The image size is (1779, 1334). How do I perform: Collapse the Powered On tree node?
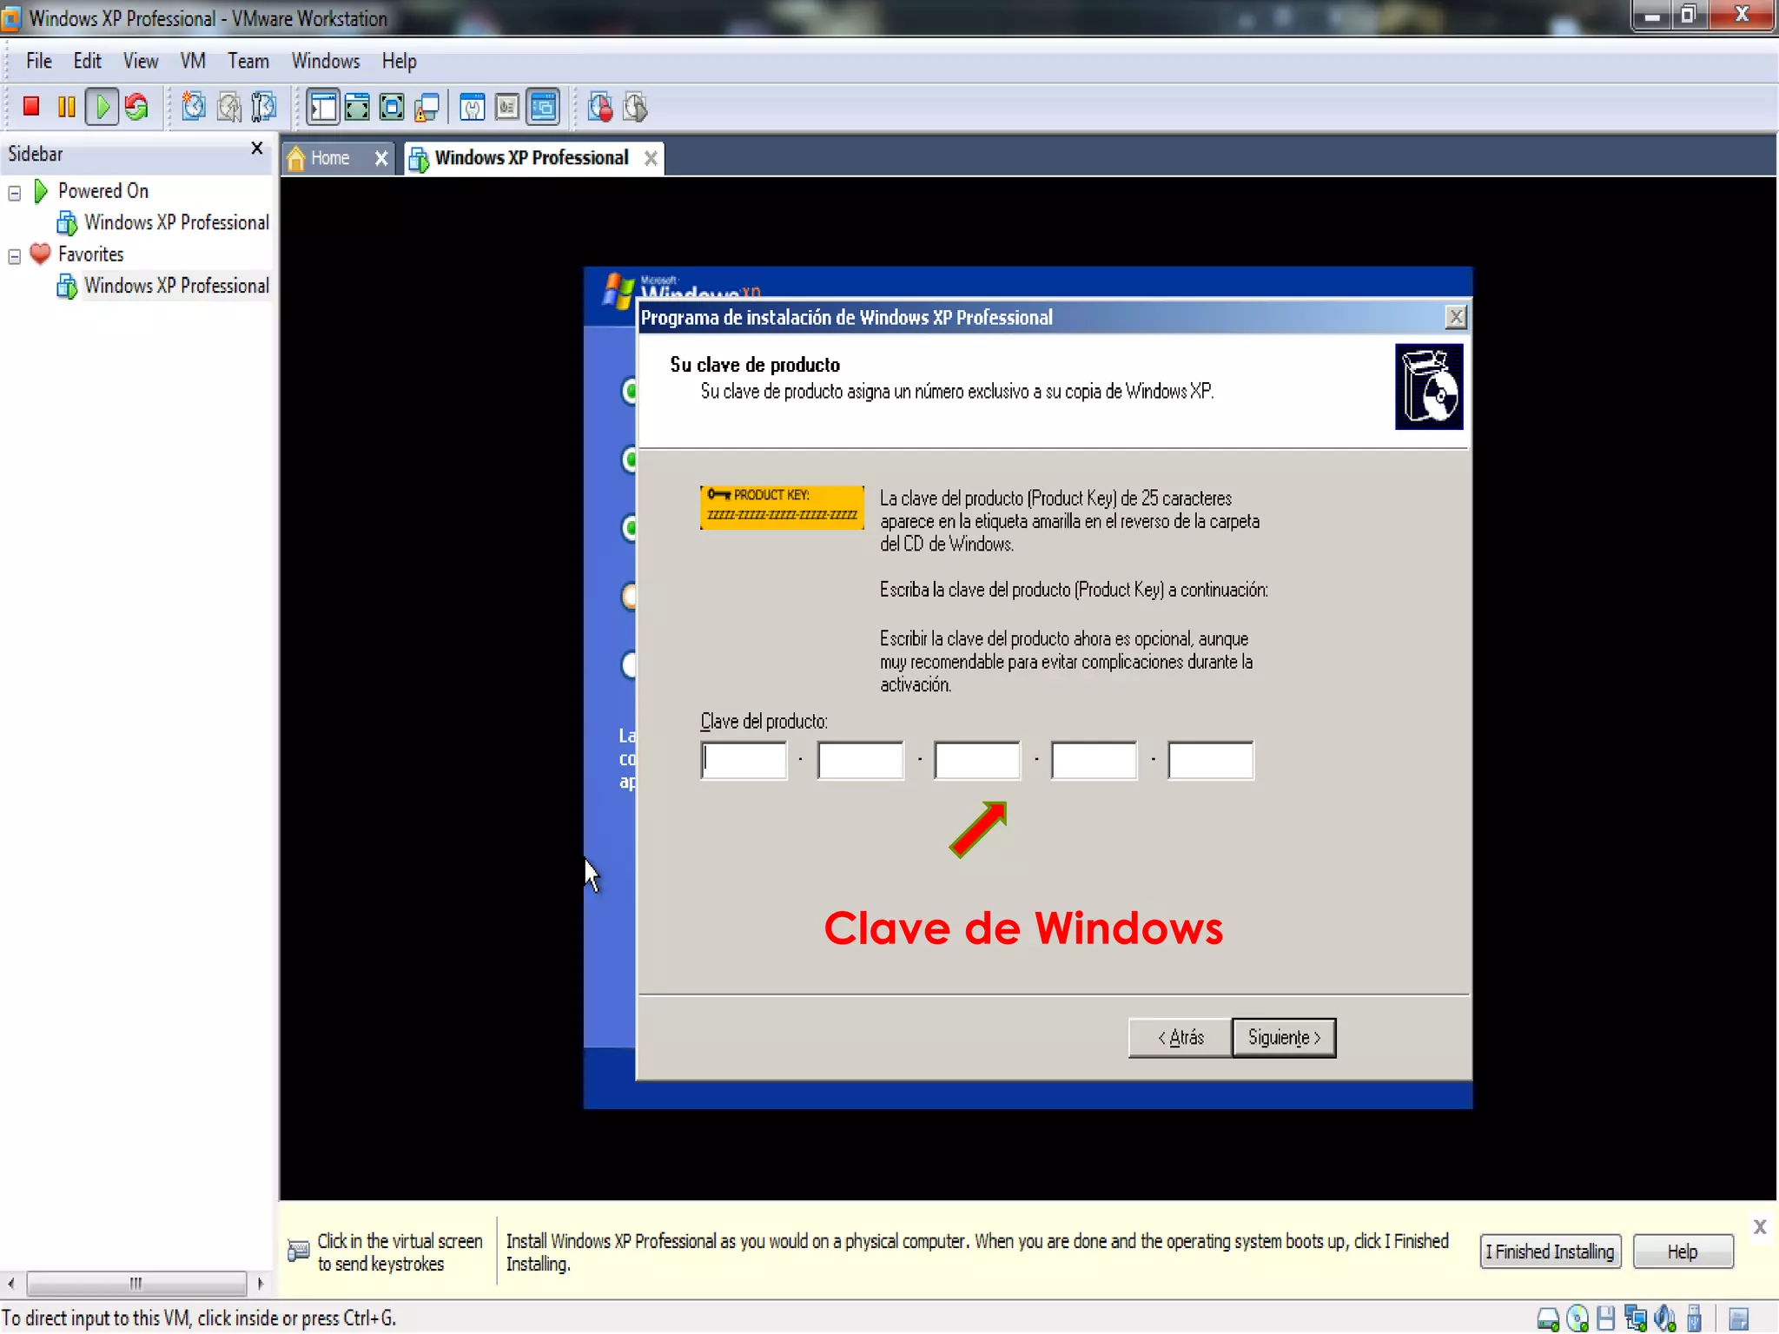(15, 193)
